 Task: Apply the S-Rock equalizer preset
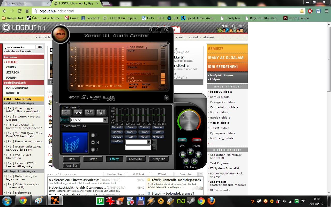[144, 132]
